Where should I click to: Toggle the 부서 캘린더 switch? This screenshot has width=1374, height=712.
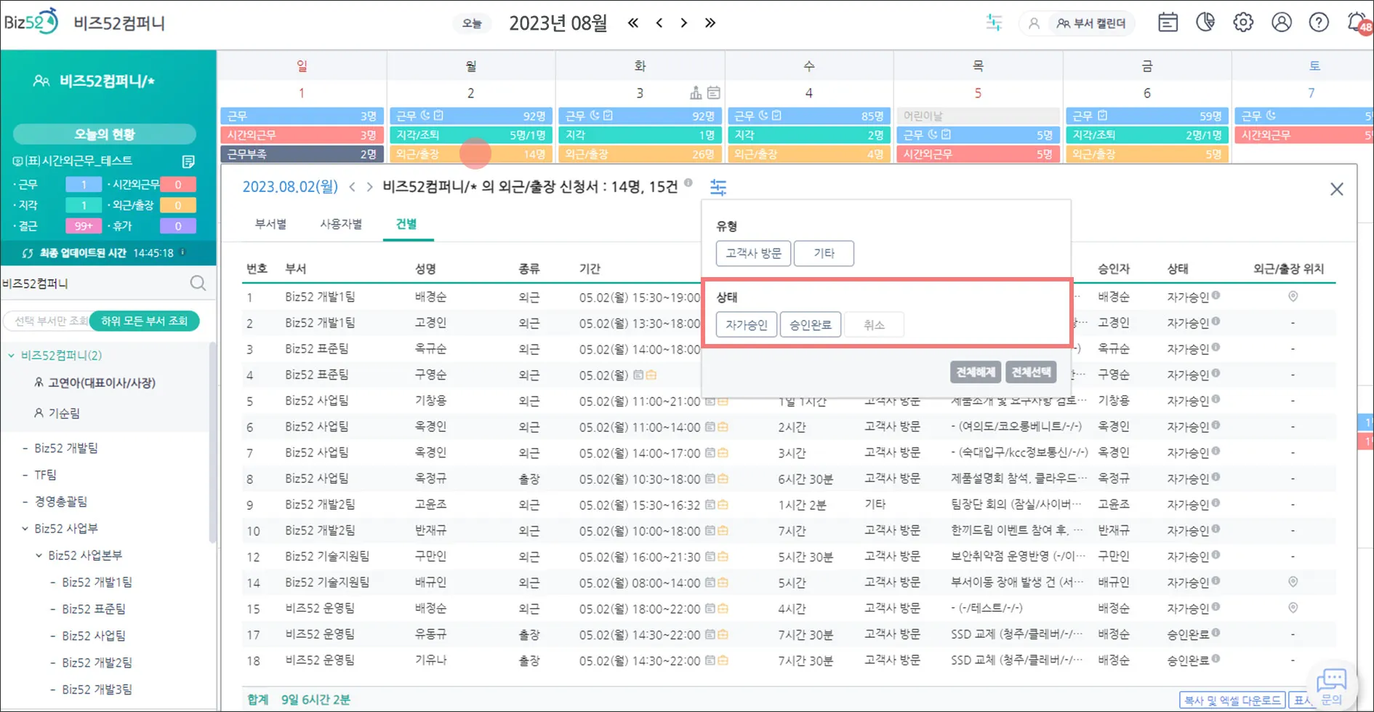point(1091,23)
